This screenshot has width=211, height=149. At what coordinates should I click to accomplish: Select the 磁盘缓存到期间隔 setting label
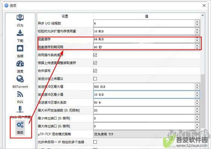click(50, 47)
